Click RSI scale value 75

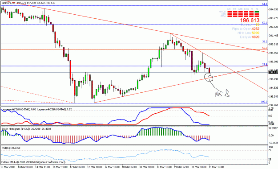coord(270,150)
